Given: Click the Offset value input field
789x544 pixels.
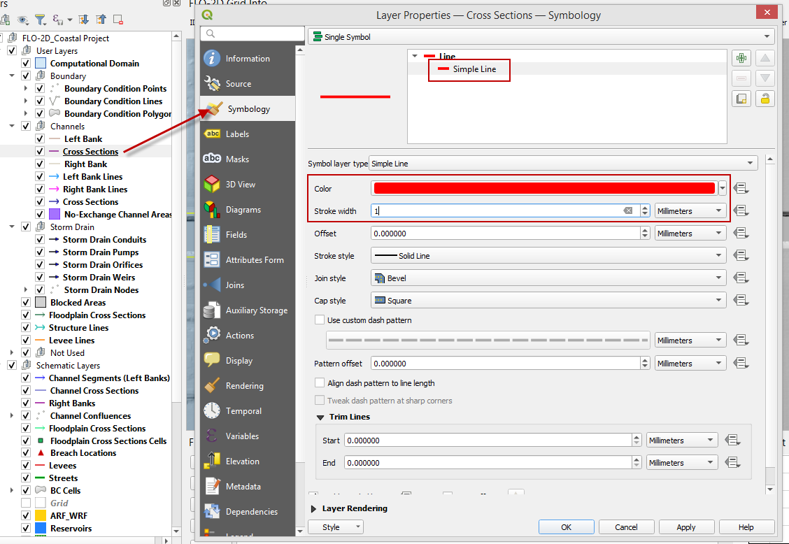Looking at the screenshot, I should coord(505,234).
